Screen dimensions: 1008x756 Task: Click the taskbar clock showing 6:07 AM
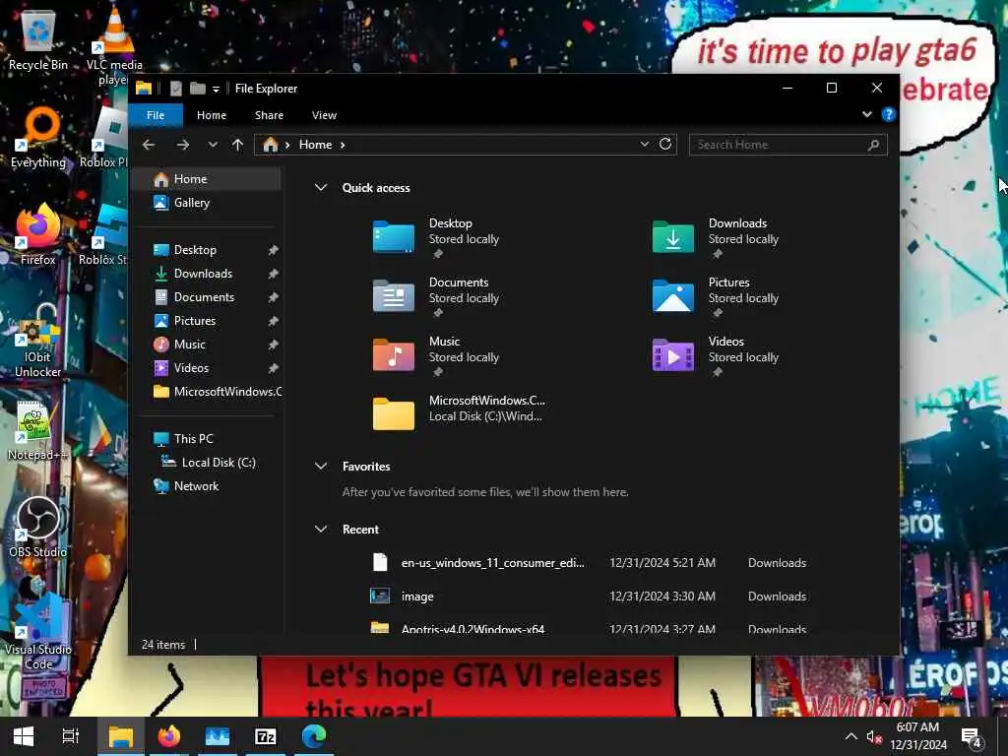[918, 736]
